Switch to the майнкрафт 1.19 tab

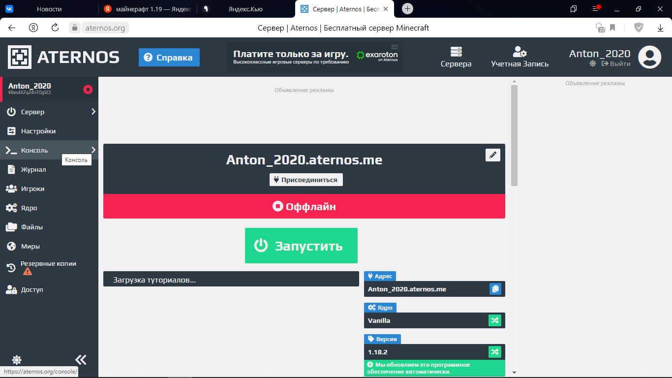(148, 9)
